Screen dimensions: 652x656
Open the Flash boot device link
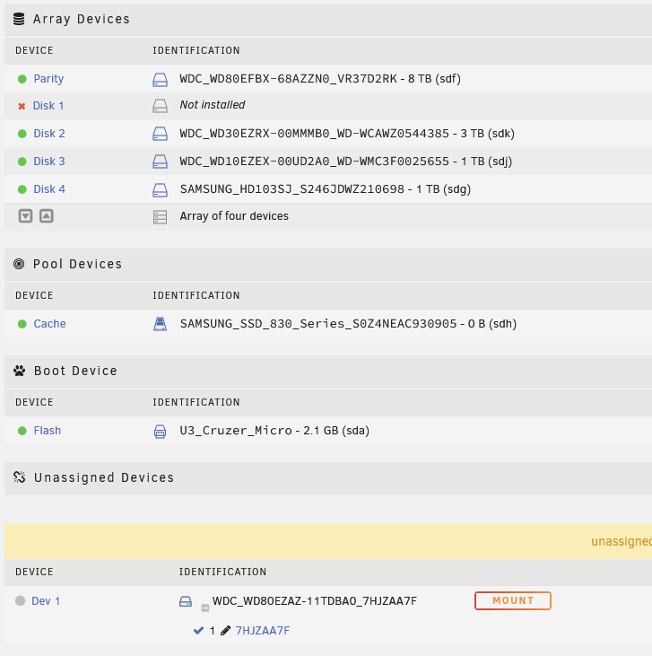pos(48,431)
